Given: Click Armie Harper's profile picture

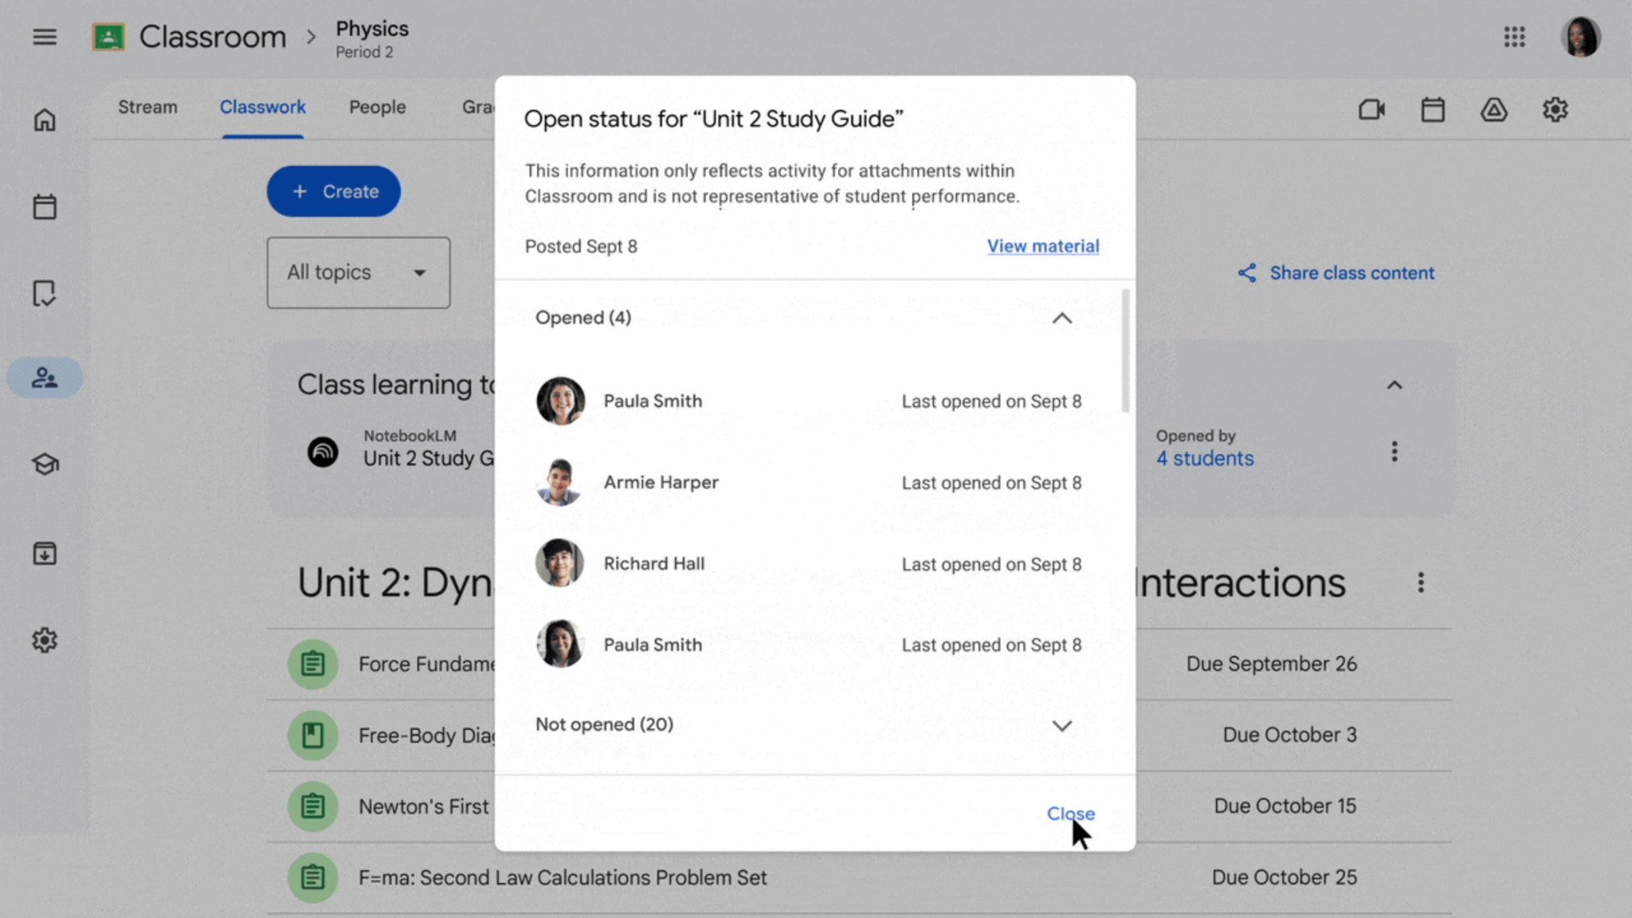Looking at the screenshot, I should coord(559,482).
